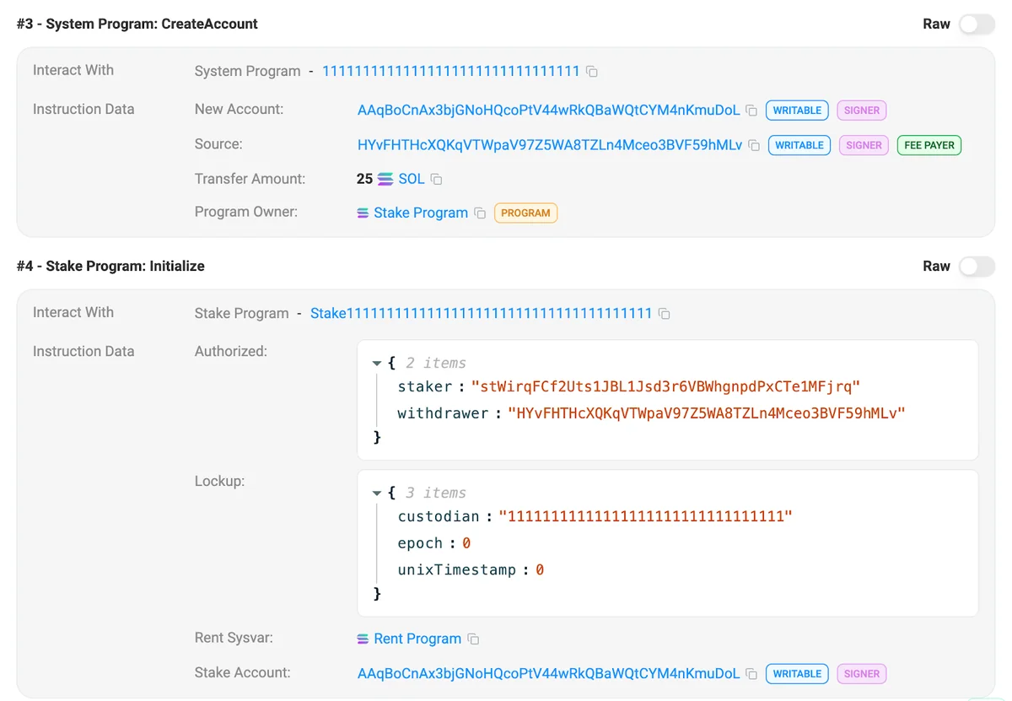Toggle Raw view for CreateAccount instruction

pyautogui.click(x=976, y=24)
